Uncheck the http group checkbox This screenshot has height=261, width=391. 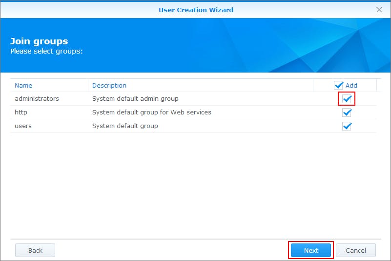[x=347, y=112]
